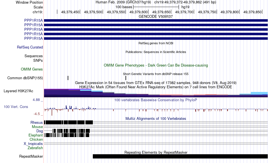Open 100 vertebrates Basewise Conservation by PhyloP title
Viewport: 268px width, 163px height.
point(156,100)
